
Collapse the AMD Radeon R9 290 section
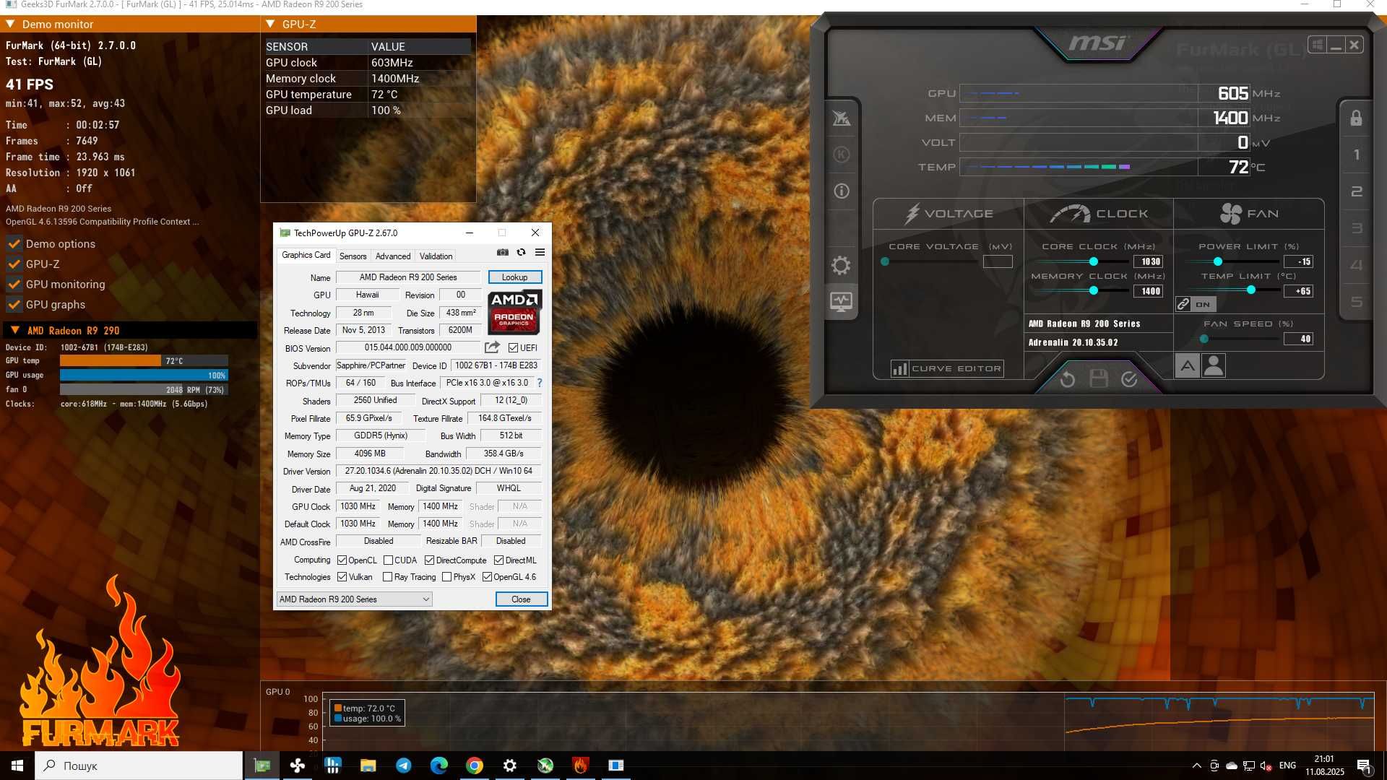(x=14, y=330)
